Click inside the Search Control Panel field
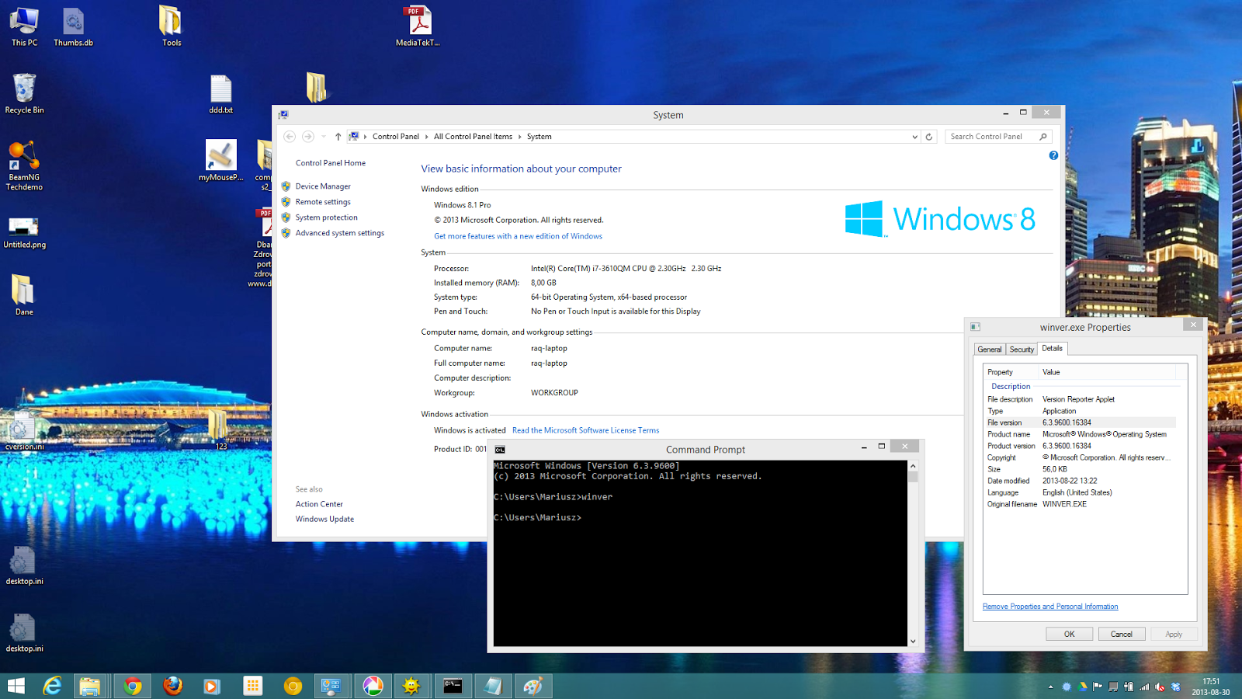 994,136
